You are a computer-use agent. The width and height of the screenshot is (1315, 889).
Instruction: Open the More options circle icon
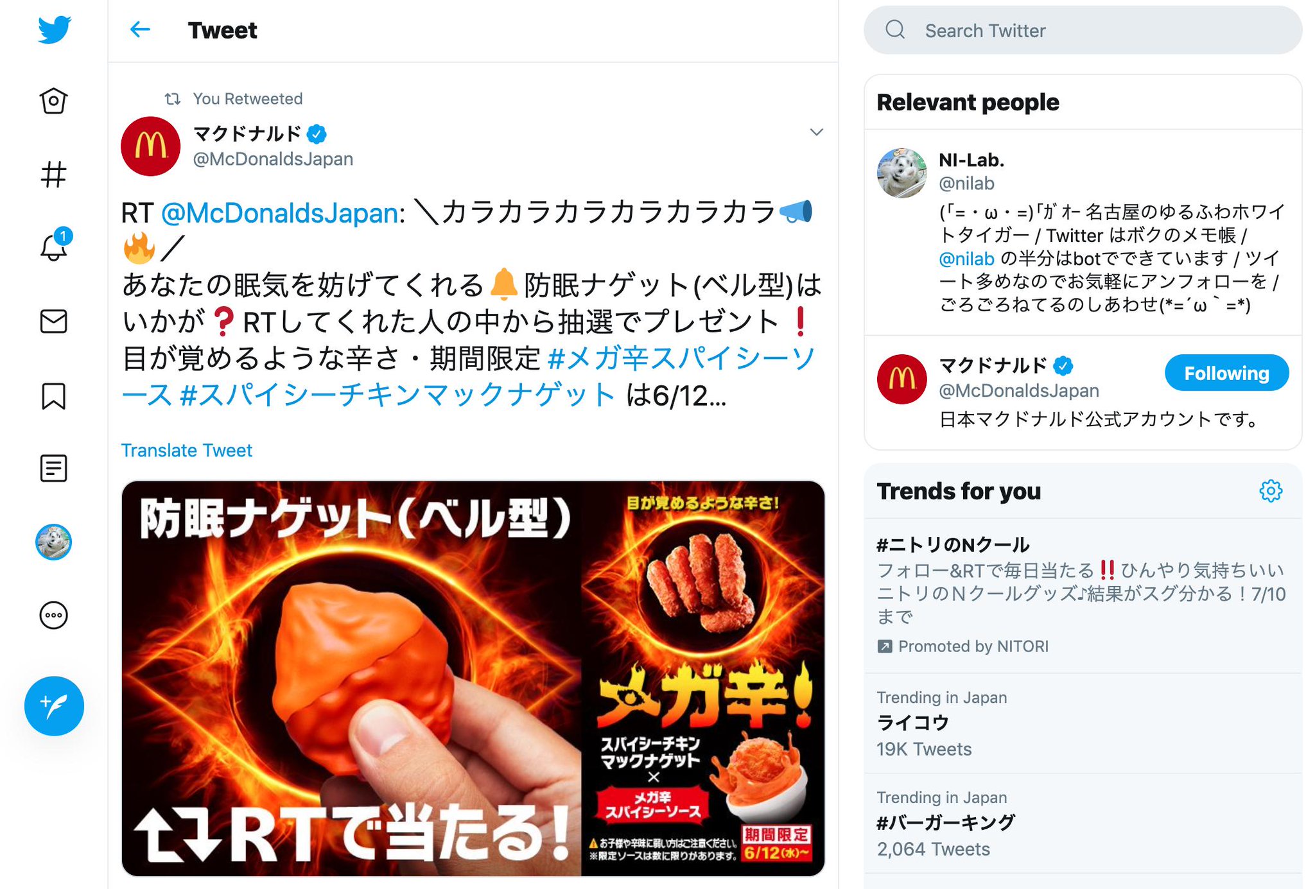click(x=53, y=615)
